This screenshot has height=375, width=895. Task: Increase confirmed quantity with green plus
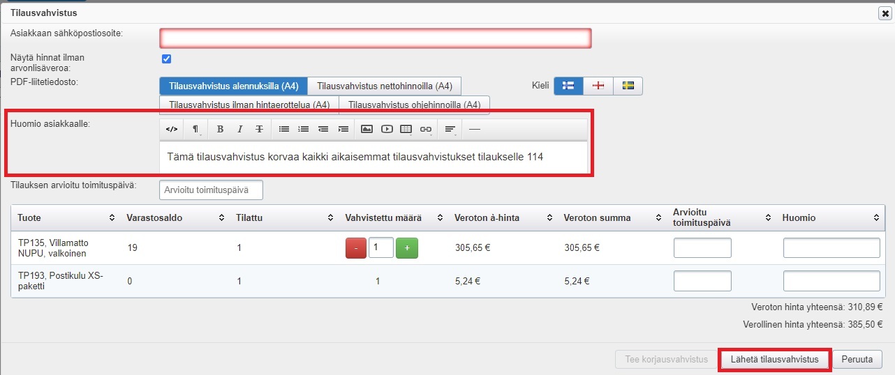click(x=406, y=247)
